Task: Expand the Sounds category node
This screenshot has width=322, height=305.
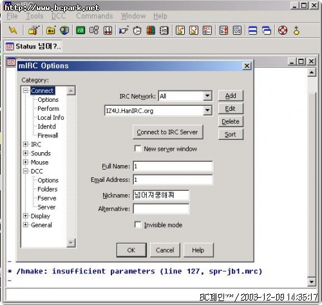Action: point(26,153)
